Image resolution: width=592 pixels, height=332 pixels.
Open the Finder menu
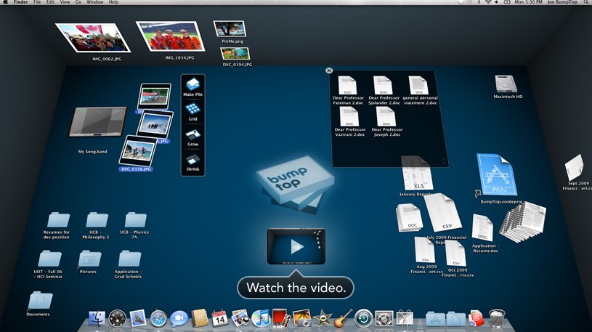coord(20,2)
